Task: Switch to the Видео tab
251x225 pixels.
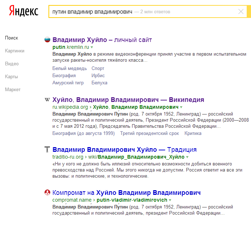Action: 12,64
